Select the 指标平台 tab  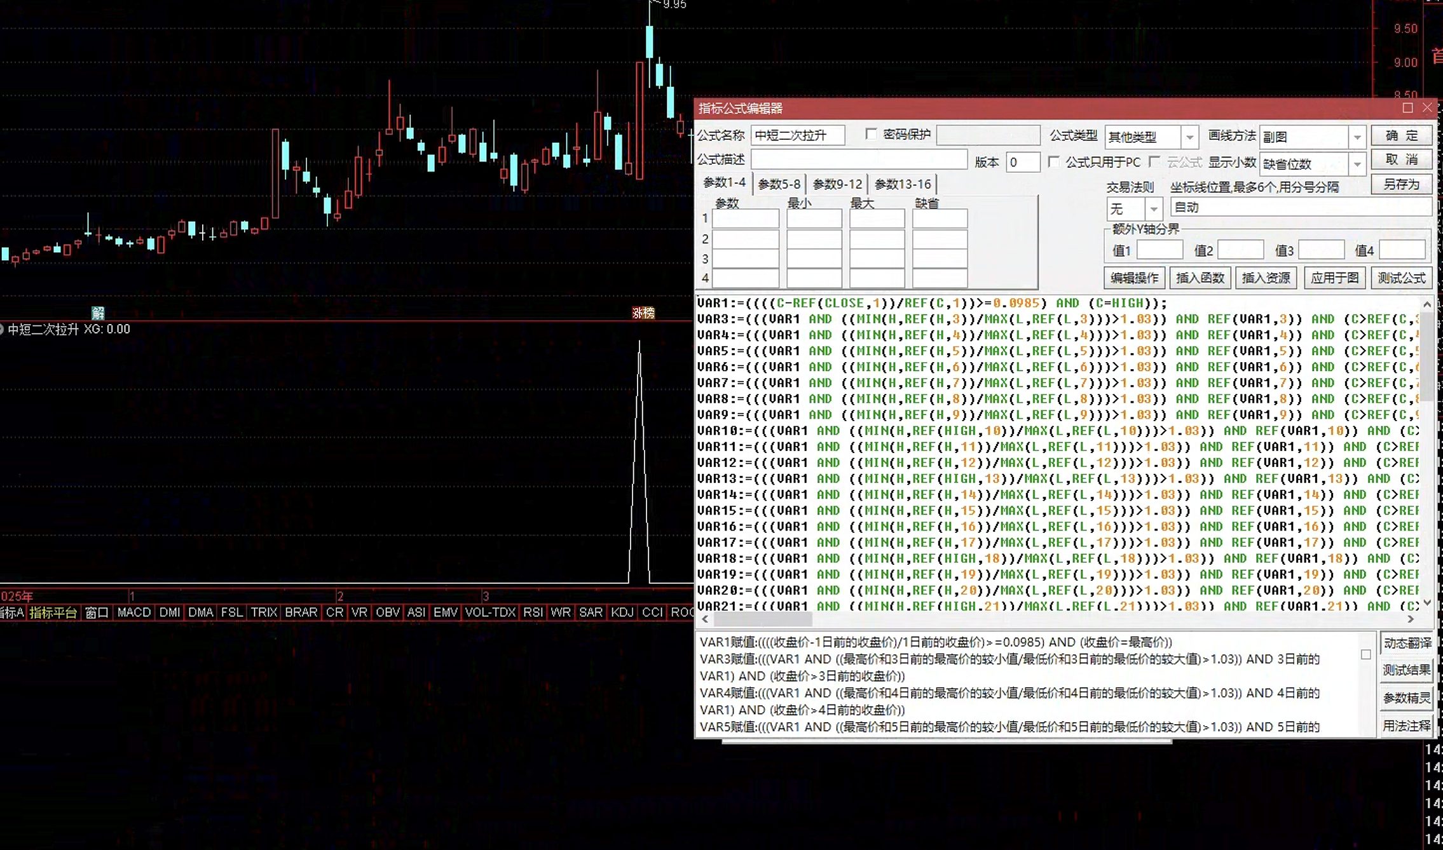click(53, 612)
